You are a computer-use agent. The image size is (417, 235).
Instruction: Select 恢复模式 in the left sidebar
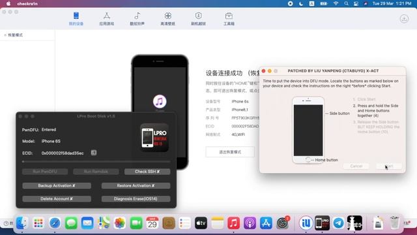pos(15,35)
